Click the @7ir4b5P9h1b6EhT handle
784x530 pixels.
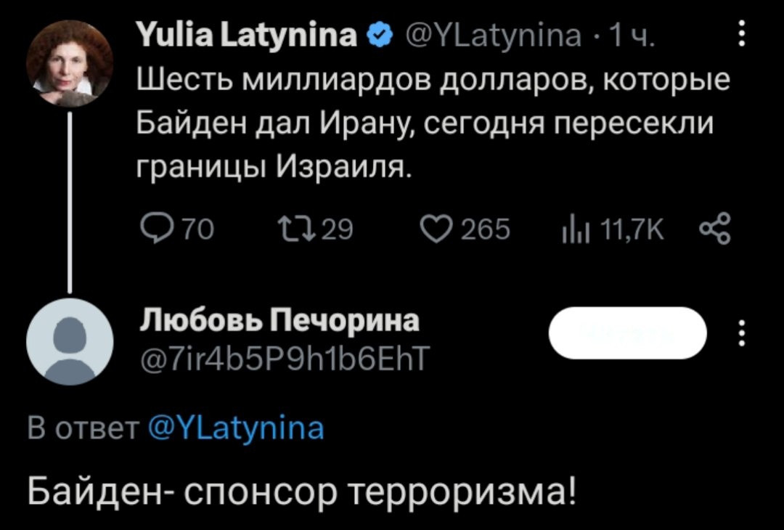(285, 356)
